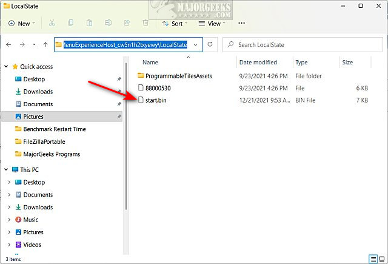
Task: Click the Quick access star icon
Action: pyautogui.click(x=15, y=67)
